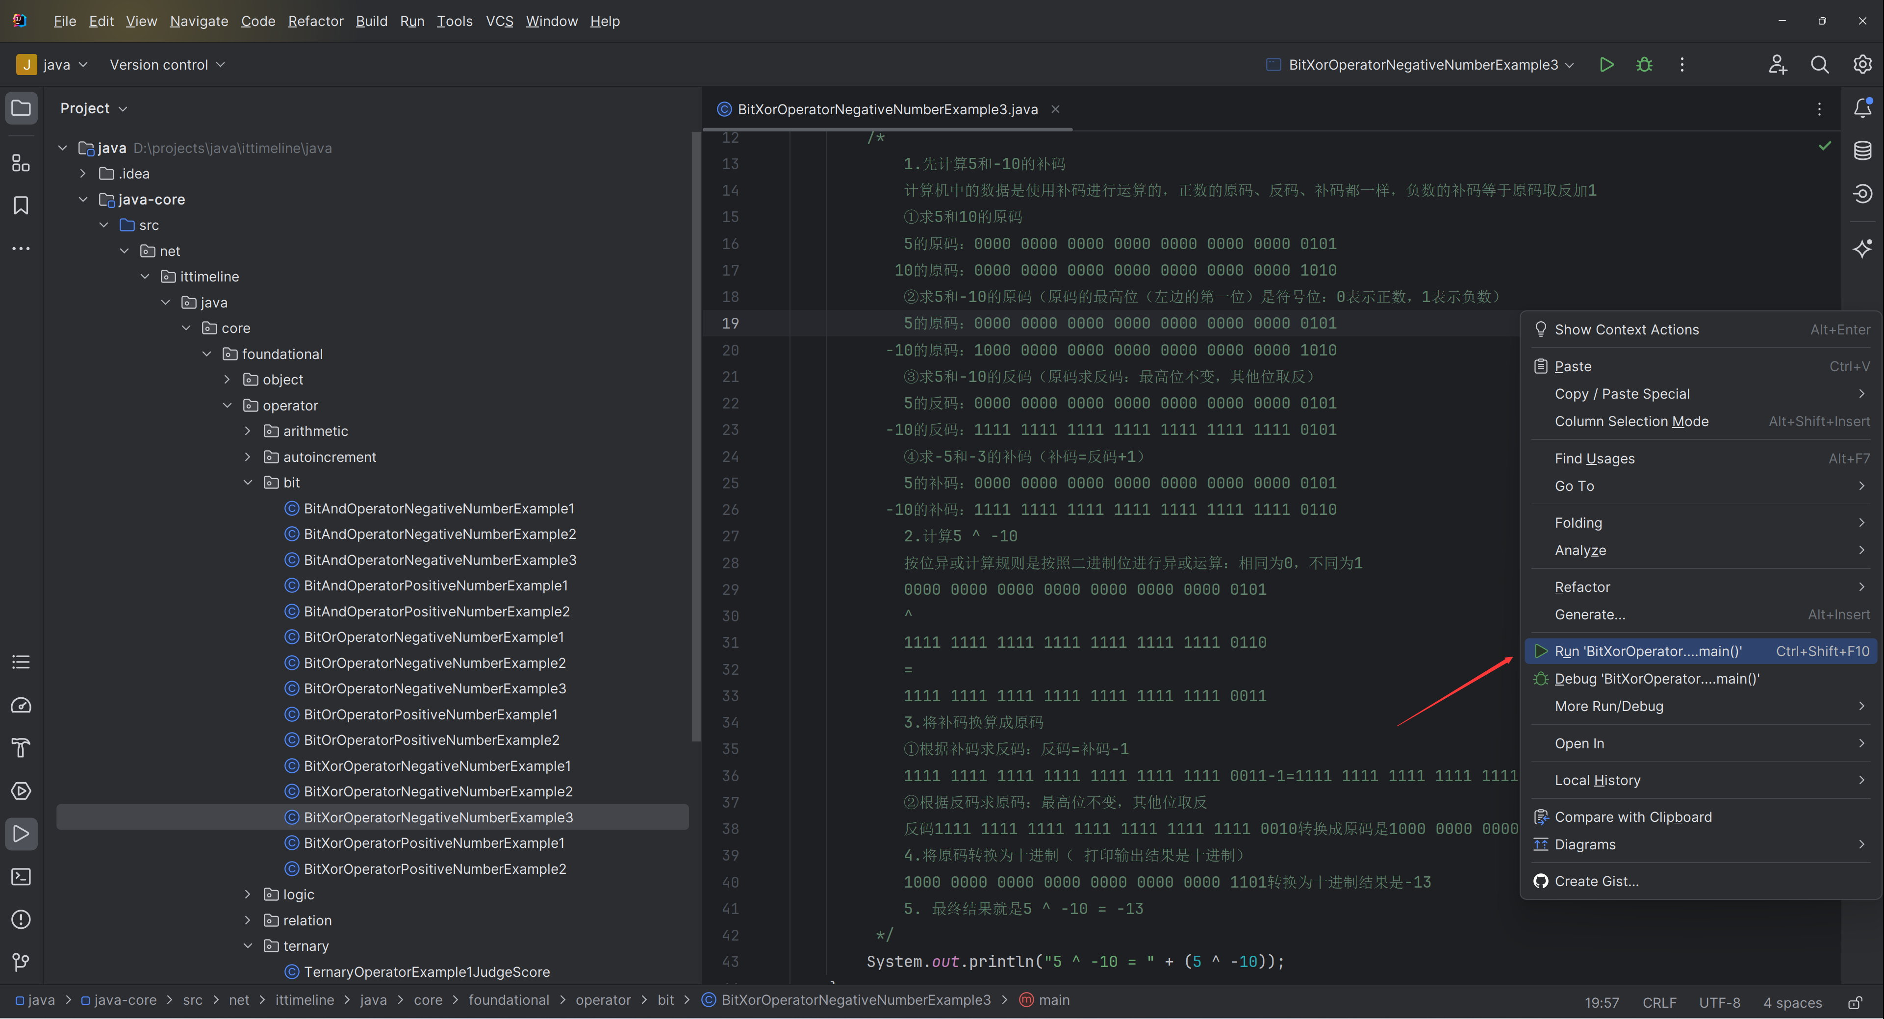Choose Generate... from the context menu

coord(1701,614)
